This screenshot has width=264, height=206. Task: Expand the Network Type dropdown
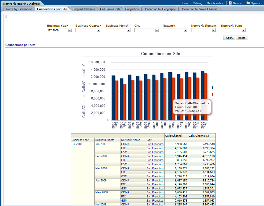[244, 30]
